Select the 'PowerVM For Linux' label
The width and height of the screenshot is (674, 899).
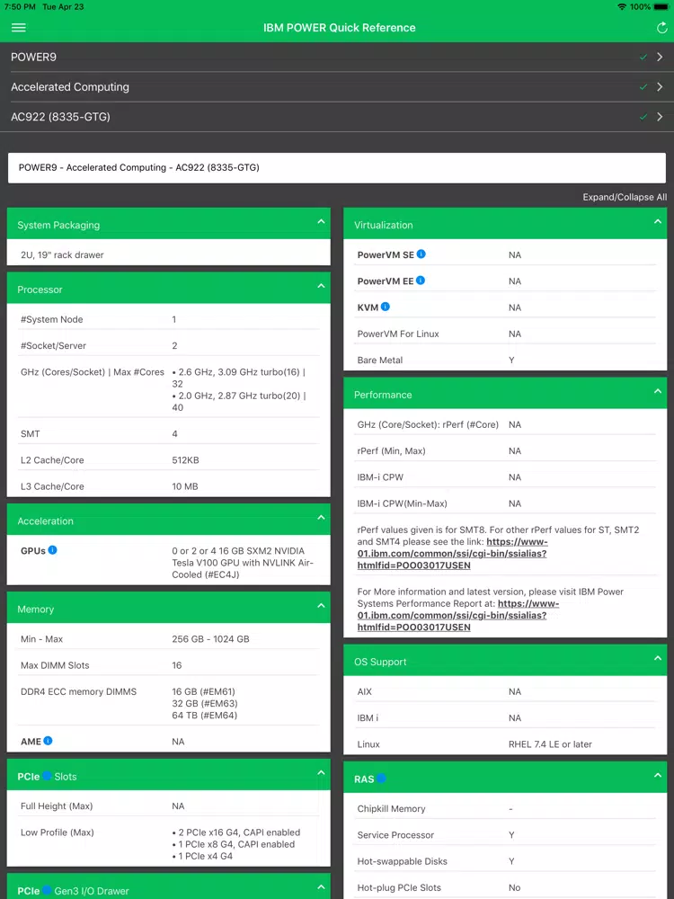click(398, 334)
